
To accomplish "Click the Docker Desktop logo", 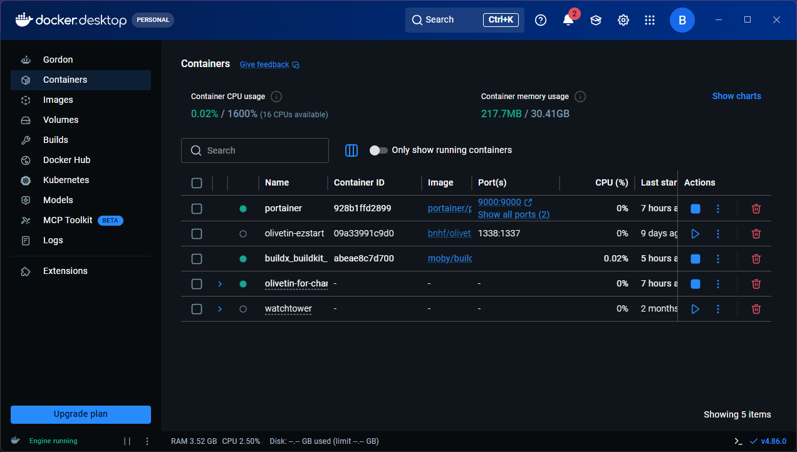I will [71, 20].
